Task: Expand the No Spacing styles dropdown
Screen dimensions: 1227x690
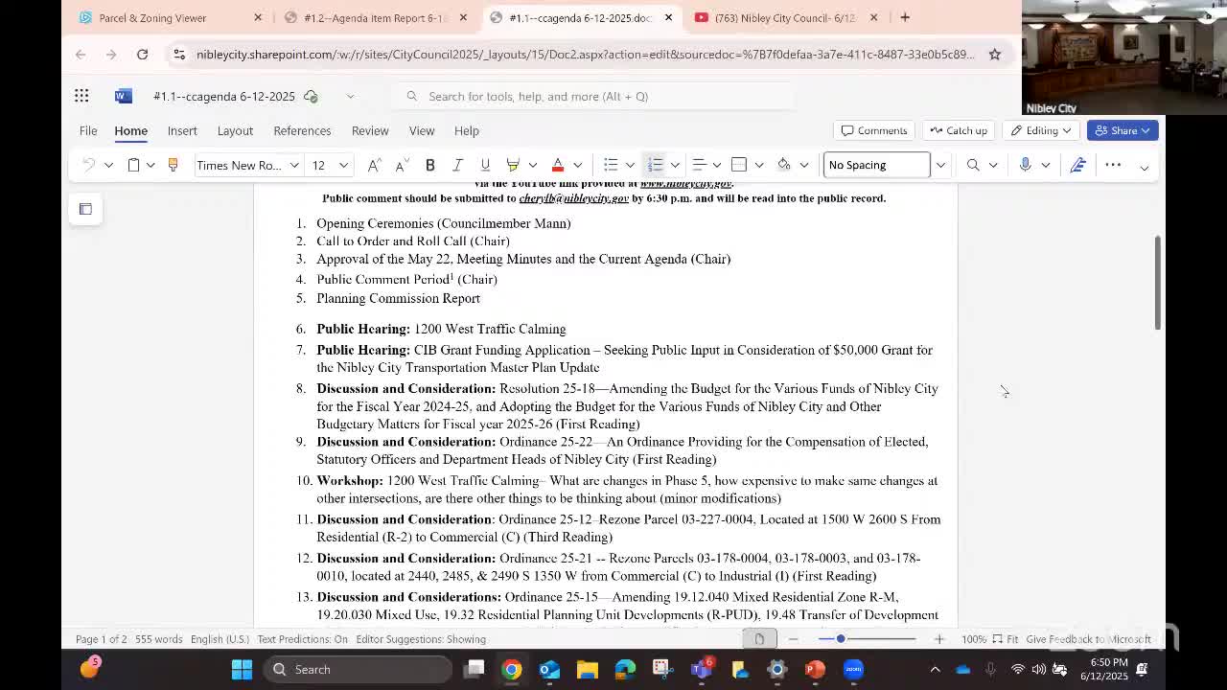Action: (940, 165)
